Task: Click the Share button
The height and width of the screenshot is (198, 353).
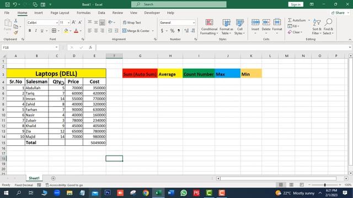Action: click(x=340, y=13)
